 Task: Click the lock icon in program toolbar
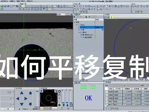86,17
